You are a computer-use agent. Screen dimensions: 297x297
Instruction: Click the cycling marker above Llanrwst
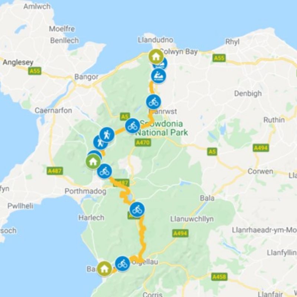(x=154, y=102)
